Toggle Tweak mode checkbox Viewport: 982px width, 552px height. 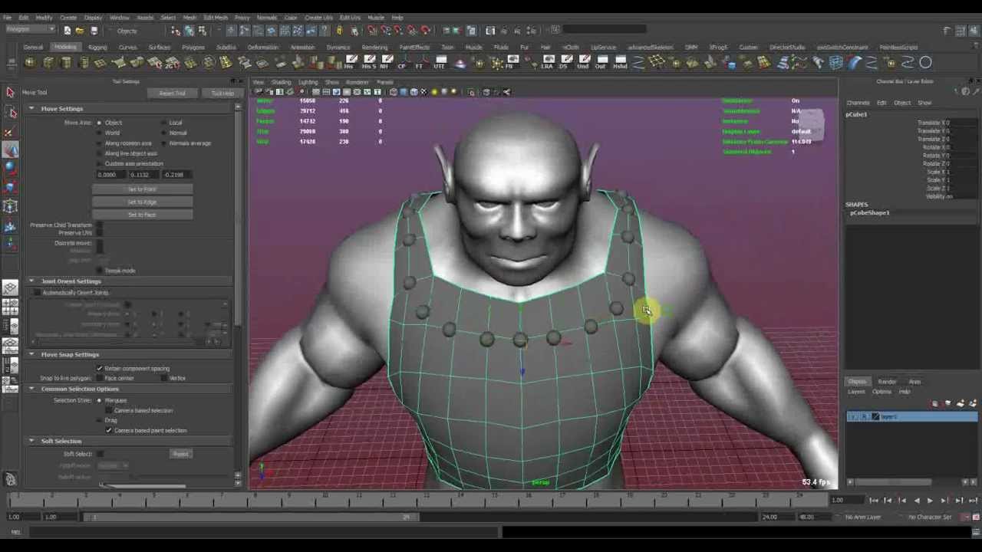coord(100,271)
